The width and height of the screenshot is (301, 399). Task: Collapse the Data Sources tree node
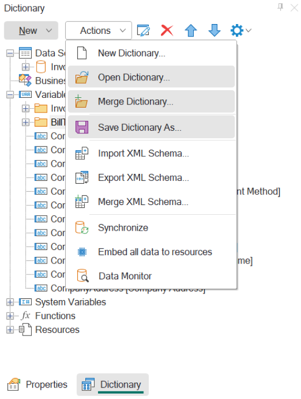point(10,53)
